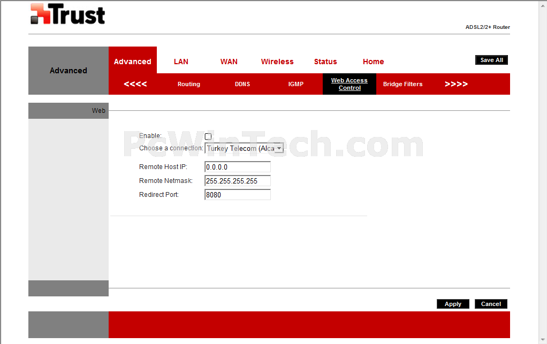Click the Remote Netmask input field

pyautogui.click(x=238, y=181)
